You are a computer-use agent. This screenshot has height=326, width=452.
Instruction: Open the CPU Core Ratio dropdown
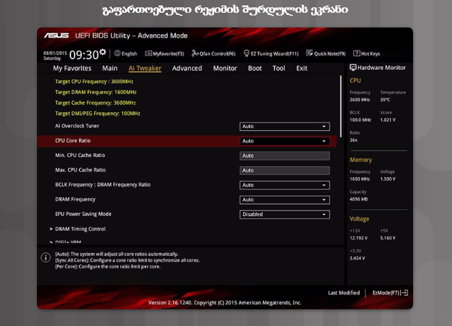tap(285, 141)
